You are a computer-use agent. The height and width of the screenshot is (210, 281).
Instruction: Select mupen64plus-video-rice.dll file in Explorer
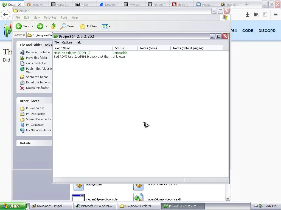coord(163,199)
